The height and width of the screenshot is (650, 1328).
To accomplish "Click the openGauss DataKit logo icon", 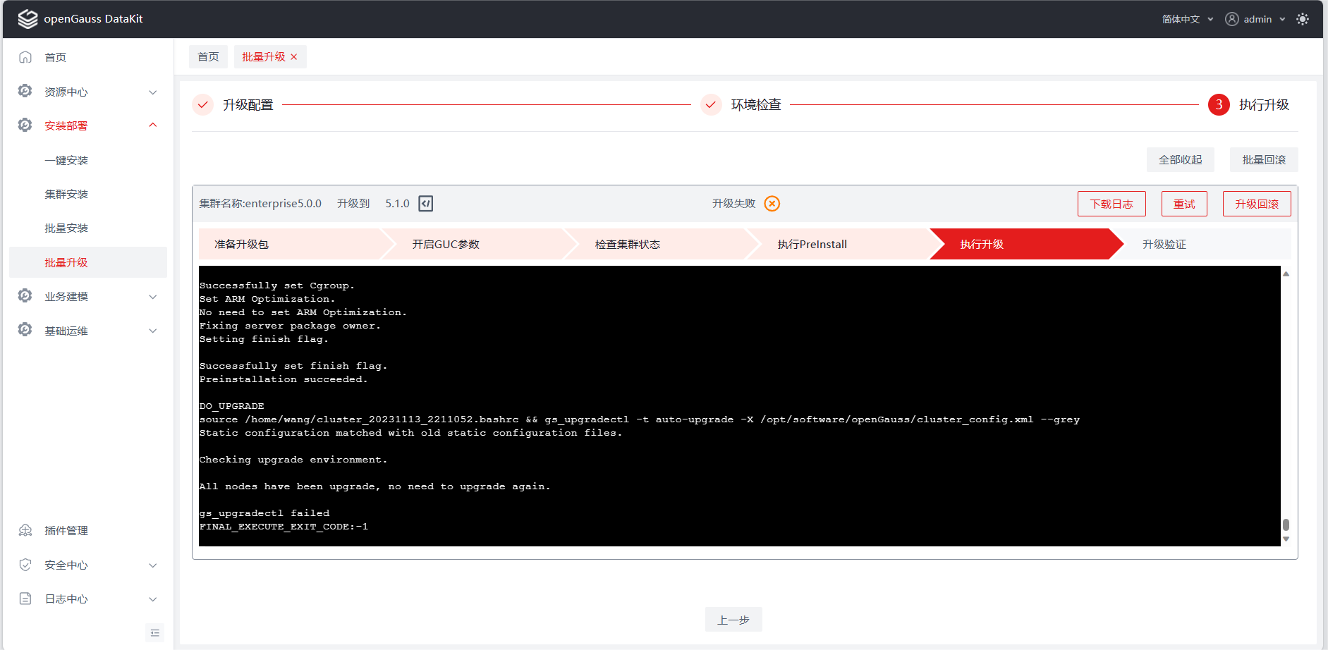I will (x=28, y=19).
